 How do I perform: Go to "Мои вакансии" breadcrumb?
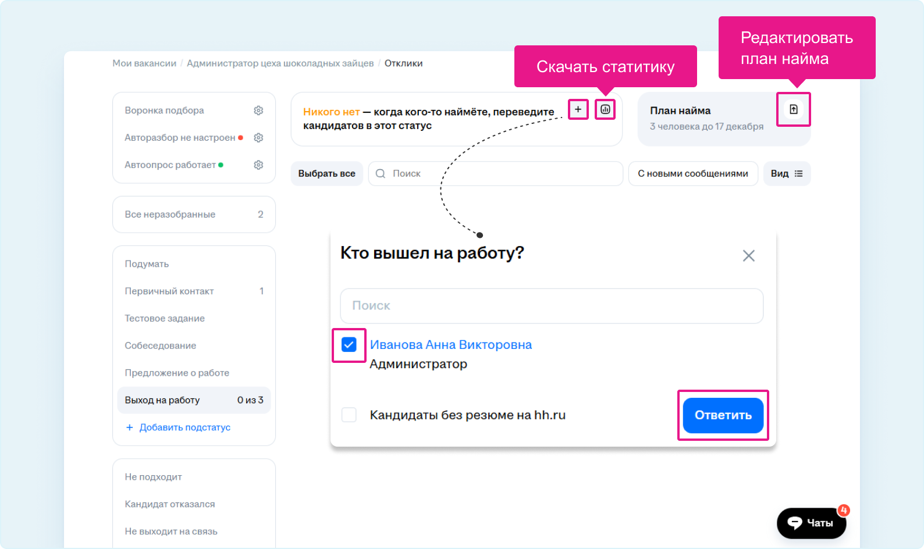144,63
